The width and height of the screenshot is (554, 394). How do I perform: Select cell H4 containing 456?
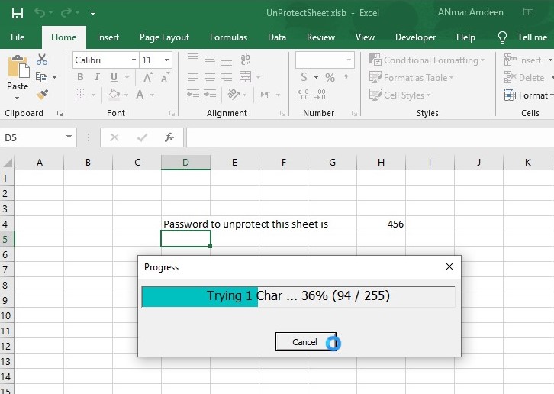(381, 224)
